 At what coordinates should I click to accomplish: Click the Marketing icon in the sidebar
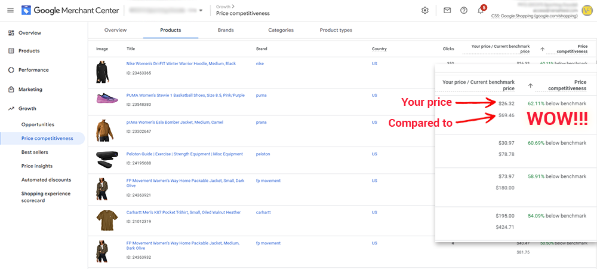(11, 90)
